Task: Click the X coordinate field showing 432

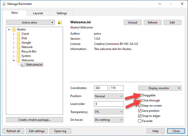Action: point(101,88)
